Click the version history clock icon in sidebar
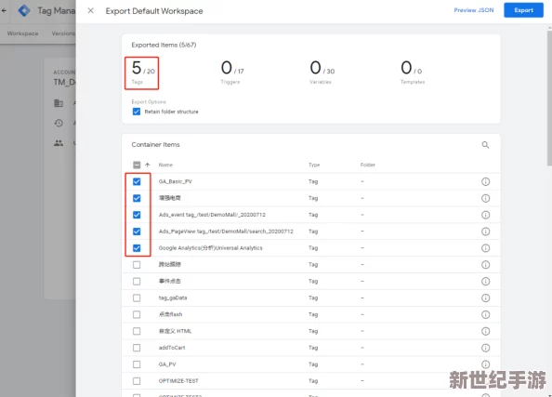 click(59, 123)
